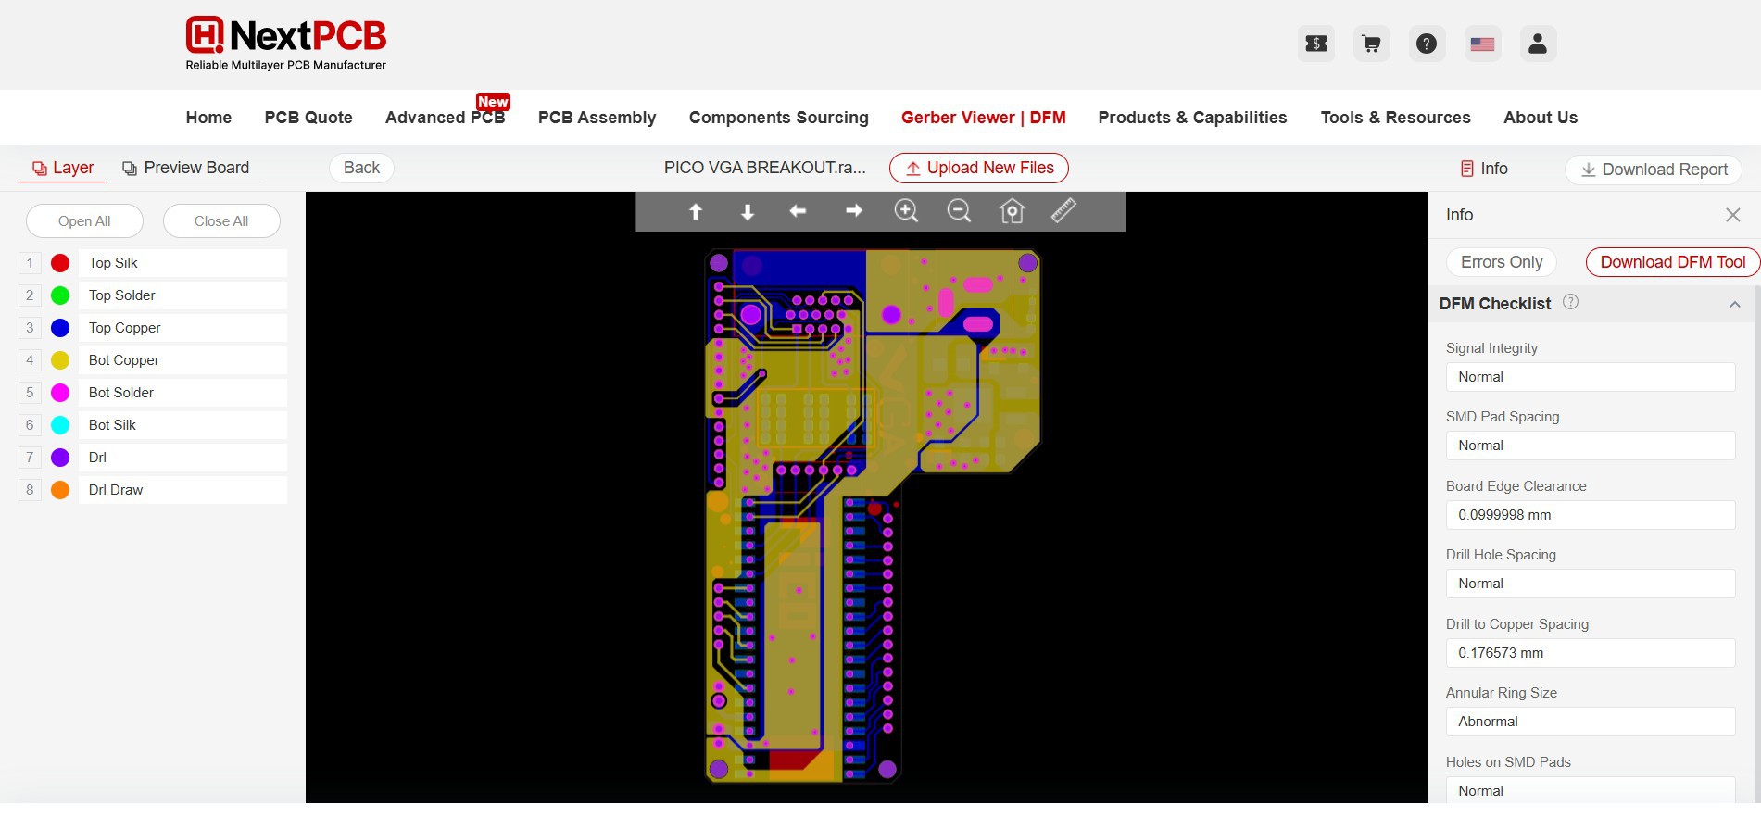Click the Upload New Files button
The image size is (1761, 817).
(978, 168)
